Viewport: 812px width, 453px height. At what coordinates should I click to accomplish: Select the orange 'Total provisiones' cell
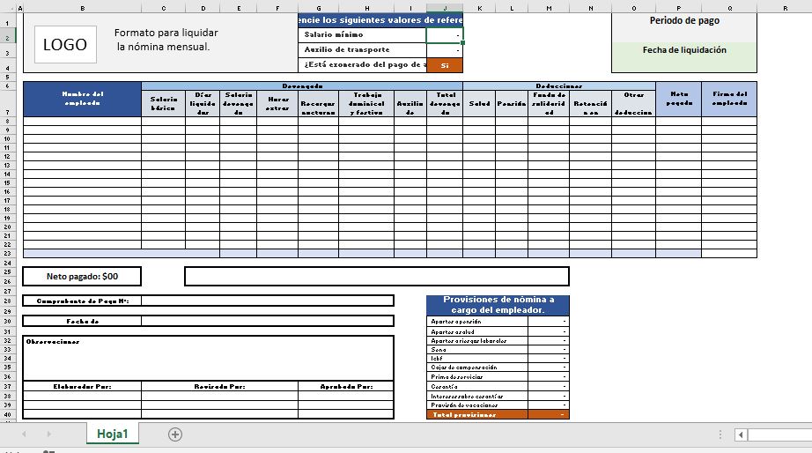point(477,414)
